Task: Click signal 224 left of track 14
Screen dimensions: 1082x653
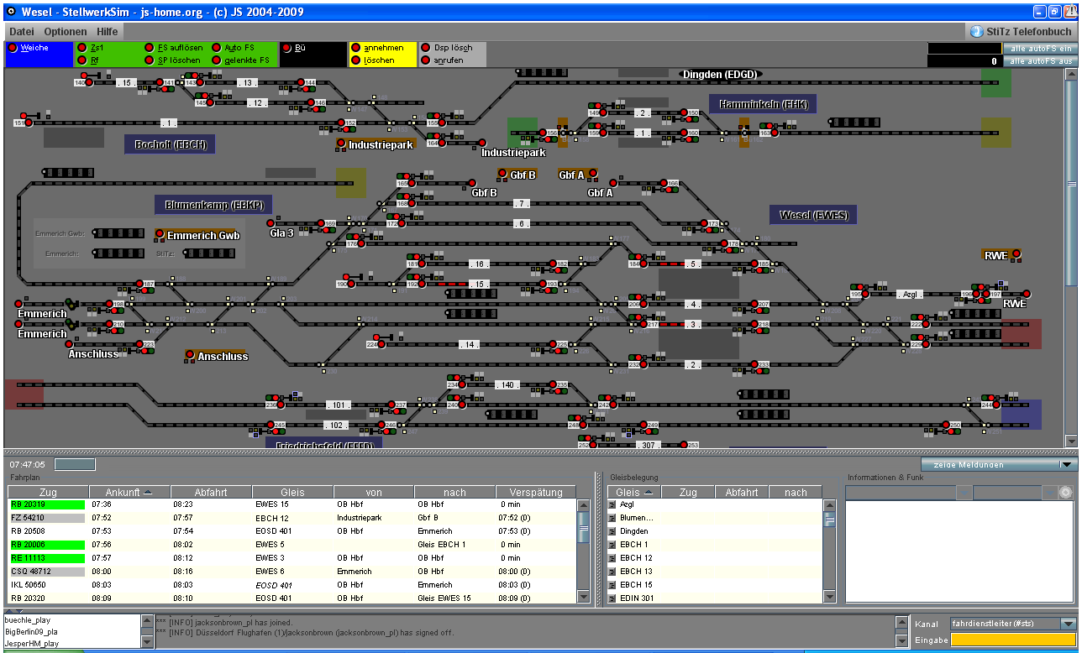Action: pyautogui.click(x=381, y=343)
